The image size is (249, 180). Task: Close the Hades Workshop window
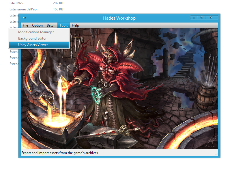point(211,18)
